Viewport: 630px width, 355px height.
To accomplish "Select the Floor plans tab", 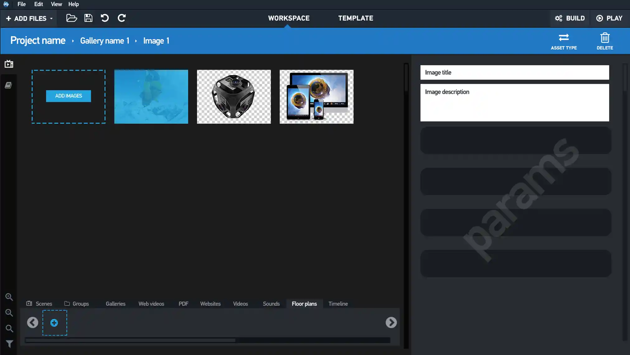I will point(304,304).
